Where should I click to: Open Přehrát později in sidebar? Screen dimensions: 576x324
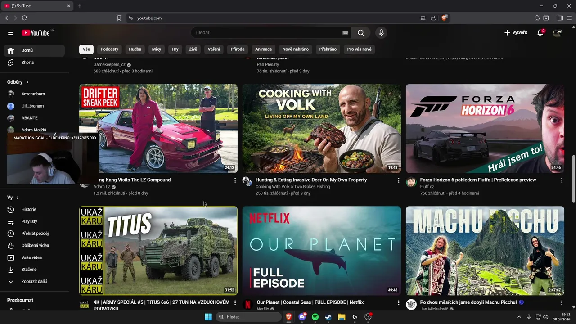coord(34,234)
